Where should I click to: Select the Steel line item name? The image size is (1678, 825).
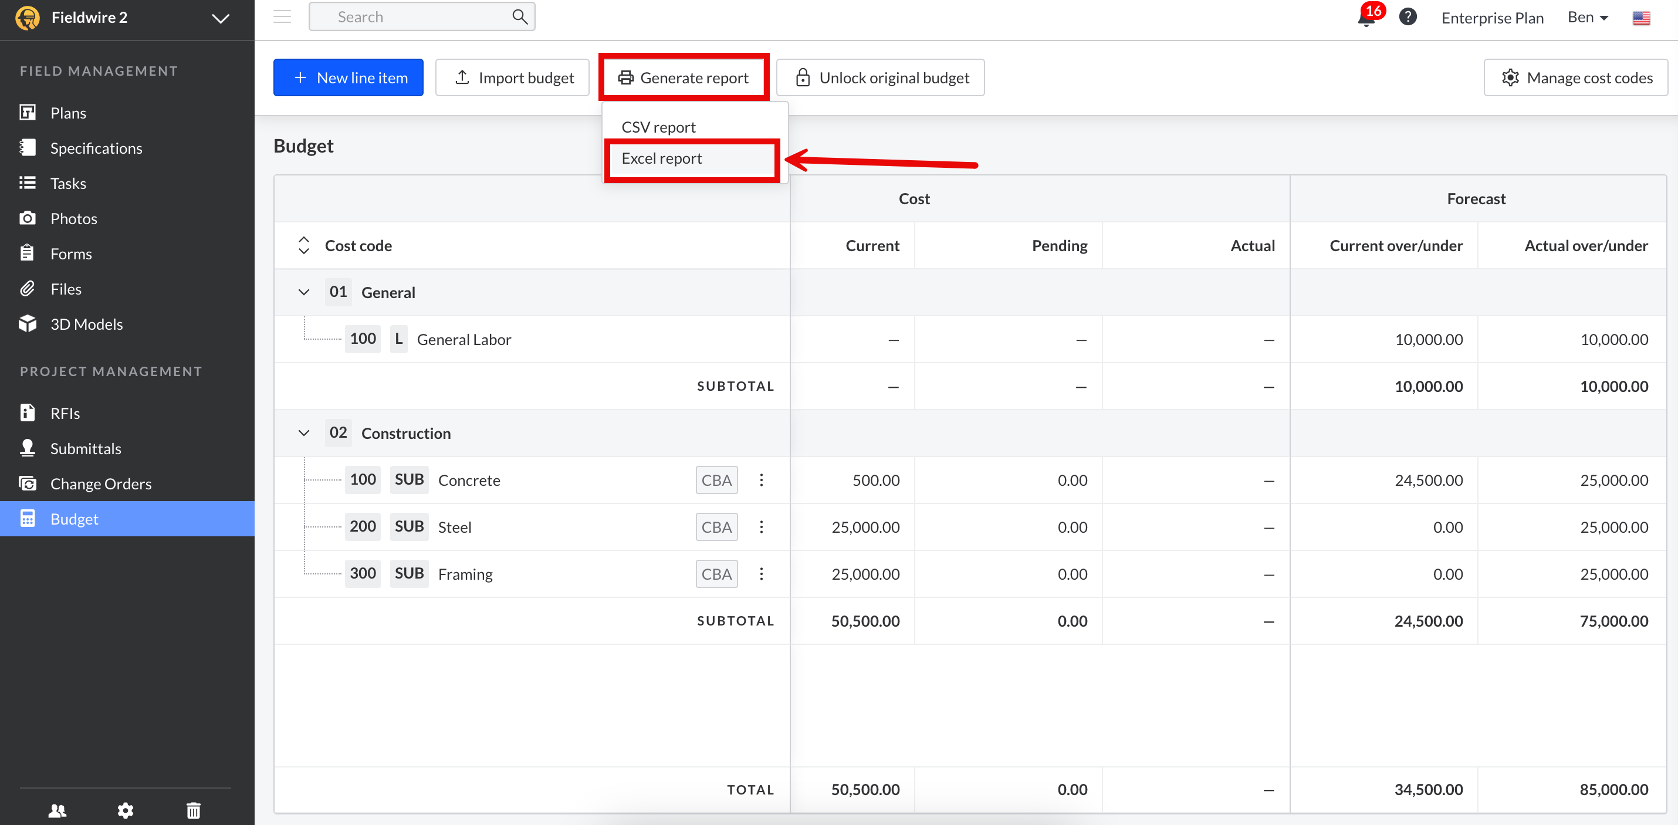pyautogui.click(x=454, y=527)
